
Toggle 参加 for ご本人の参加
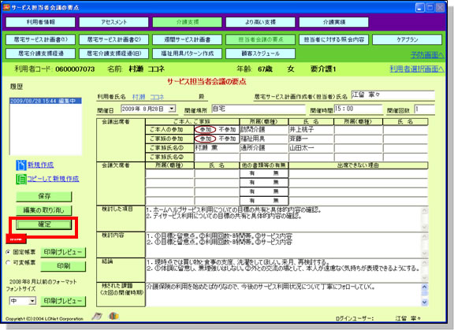click(205, 130)
